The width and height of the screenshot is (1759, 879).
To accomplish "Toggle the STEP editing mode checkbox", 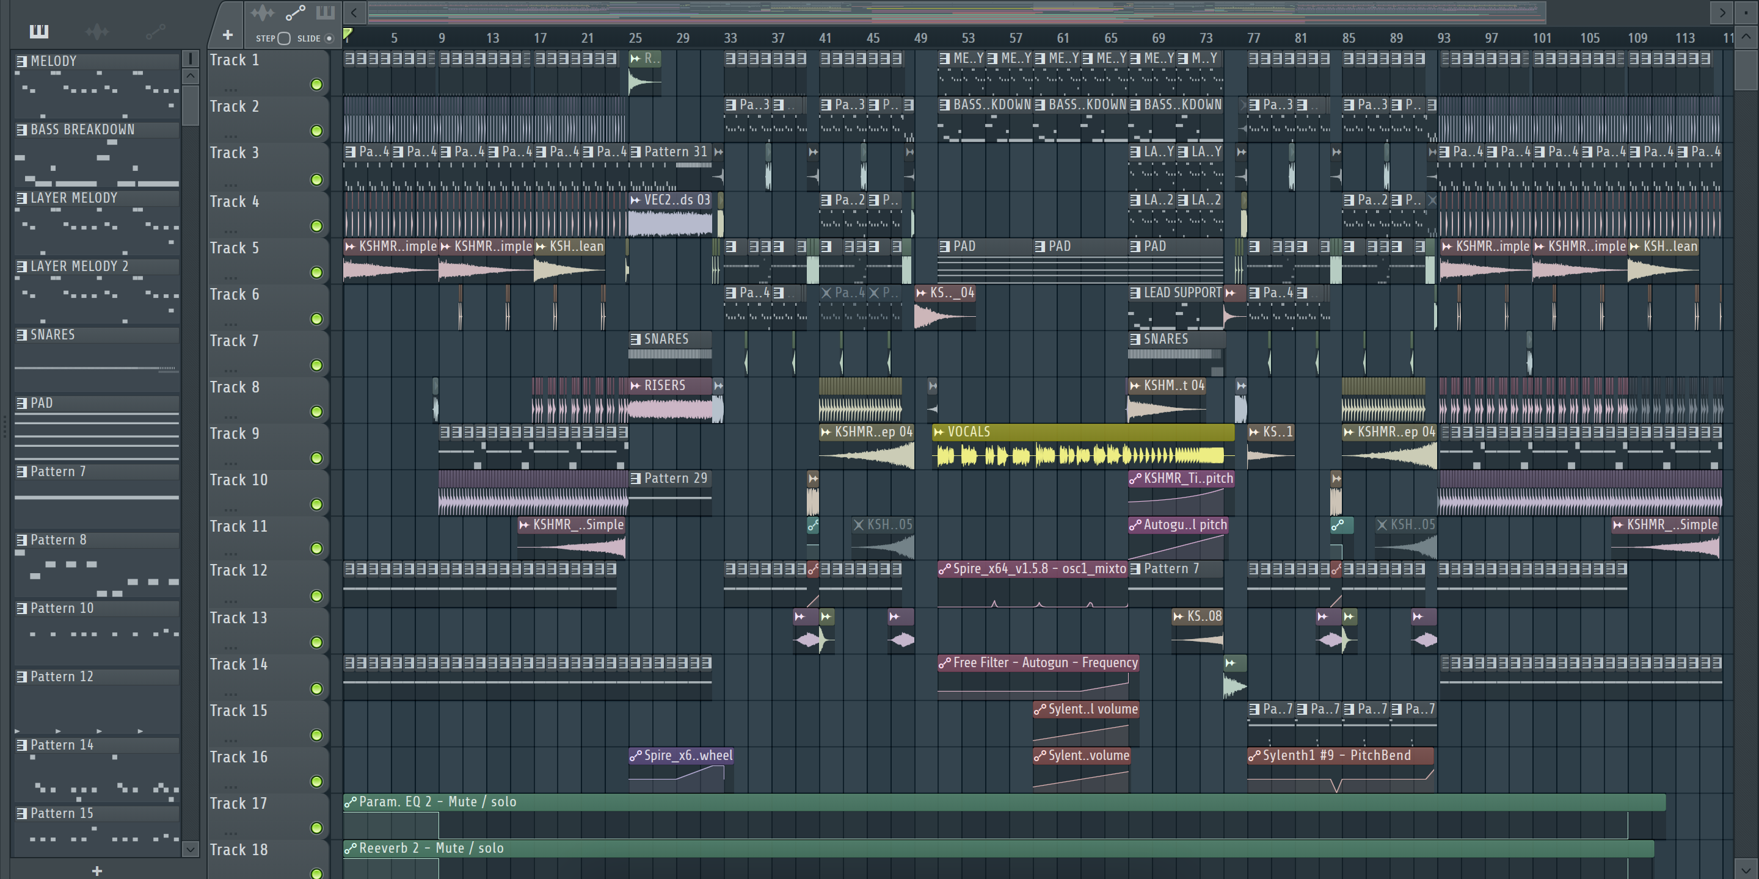I will click(284, 38).
